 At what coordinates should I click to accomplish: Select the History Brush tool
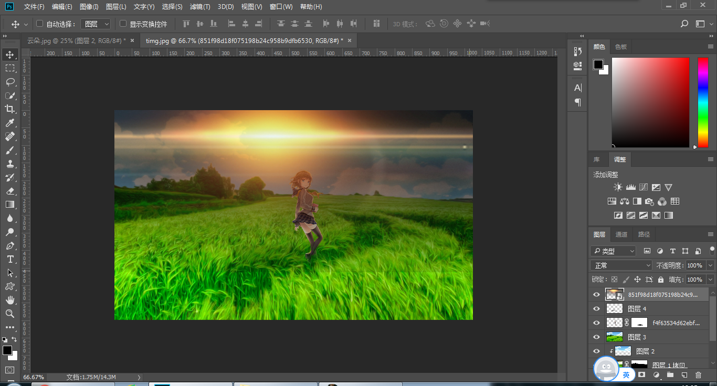pos(10,177)
